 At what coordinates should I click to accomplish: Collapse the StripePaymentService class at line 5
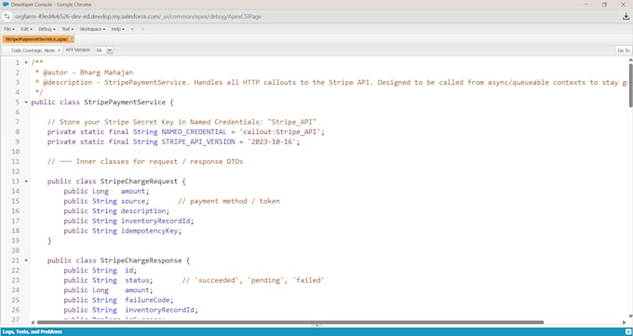coord(26,102)
